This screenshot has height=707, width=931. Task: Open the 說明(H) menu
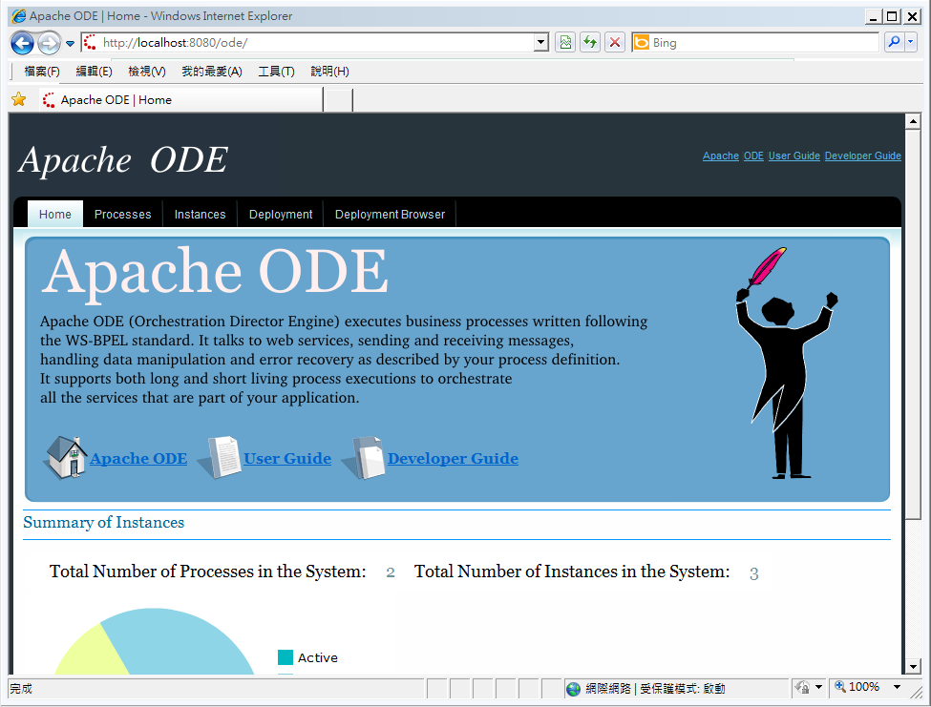[329, 72]
